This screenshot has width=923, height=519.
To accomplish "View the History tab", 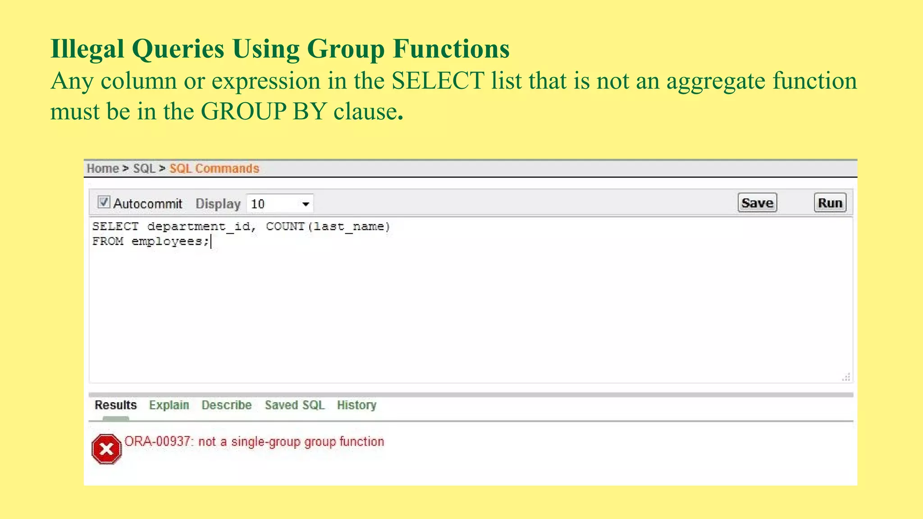I will 356,405.
